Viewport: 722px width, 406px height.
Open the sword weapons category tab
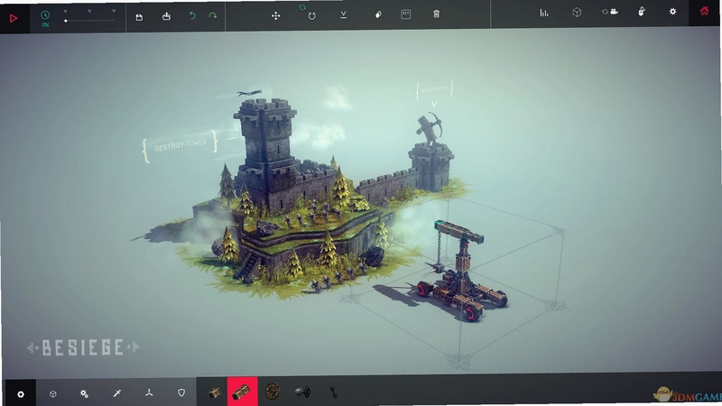tap(117, 392)
